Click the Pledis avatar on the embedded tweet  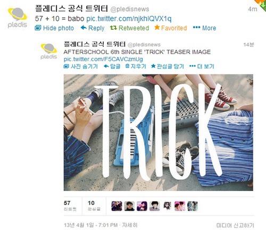click(49, 51)
